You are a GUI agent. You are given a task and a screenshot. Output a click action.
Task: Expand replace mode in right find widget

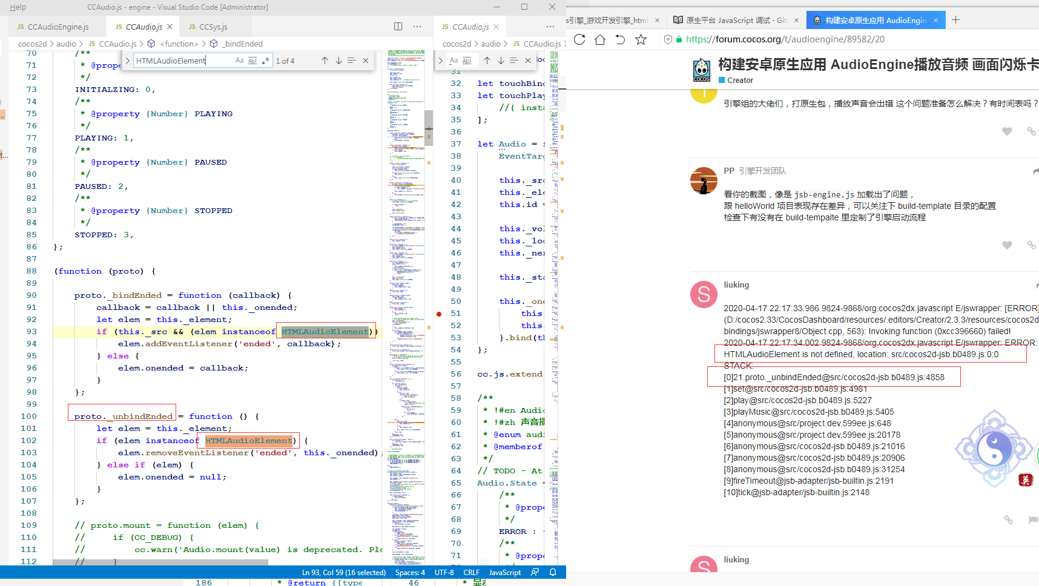[x=441, y=61]
